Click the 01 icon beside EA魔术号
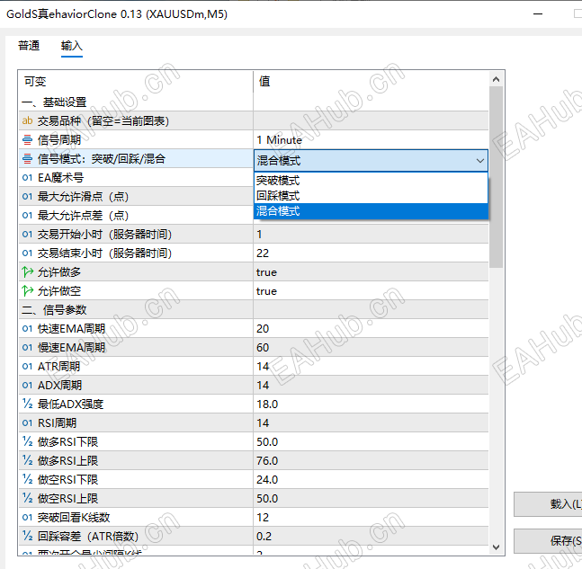The image size is (582, 569). 27,178
